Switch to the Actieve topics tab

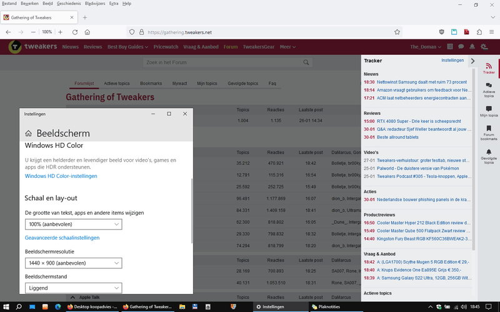coord(117,84)
